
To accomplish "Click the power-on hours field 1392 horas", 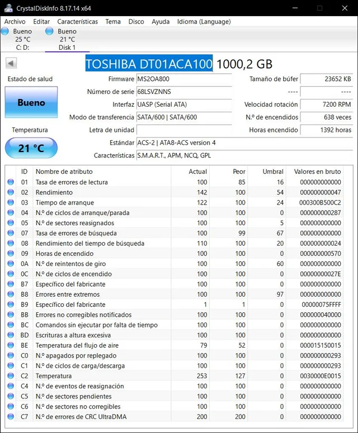I will coord(327,130).
